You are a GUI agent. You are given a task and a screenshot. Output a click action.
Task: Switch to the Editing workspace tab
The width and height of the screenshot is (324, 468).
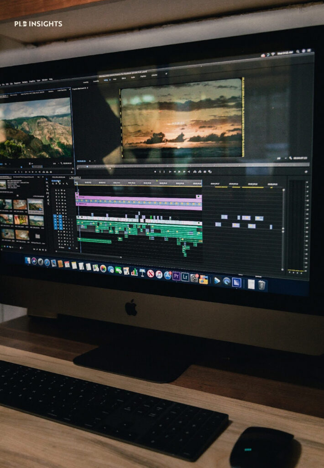coord(106,80)
